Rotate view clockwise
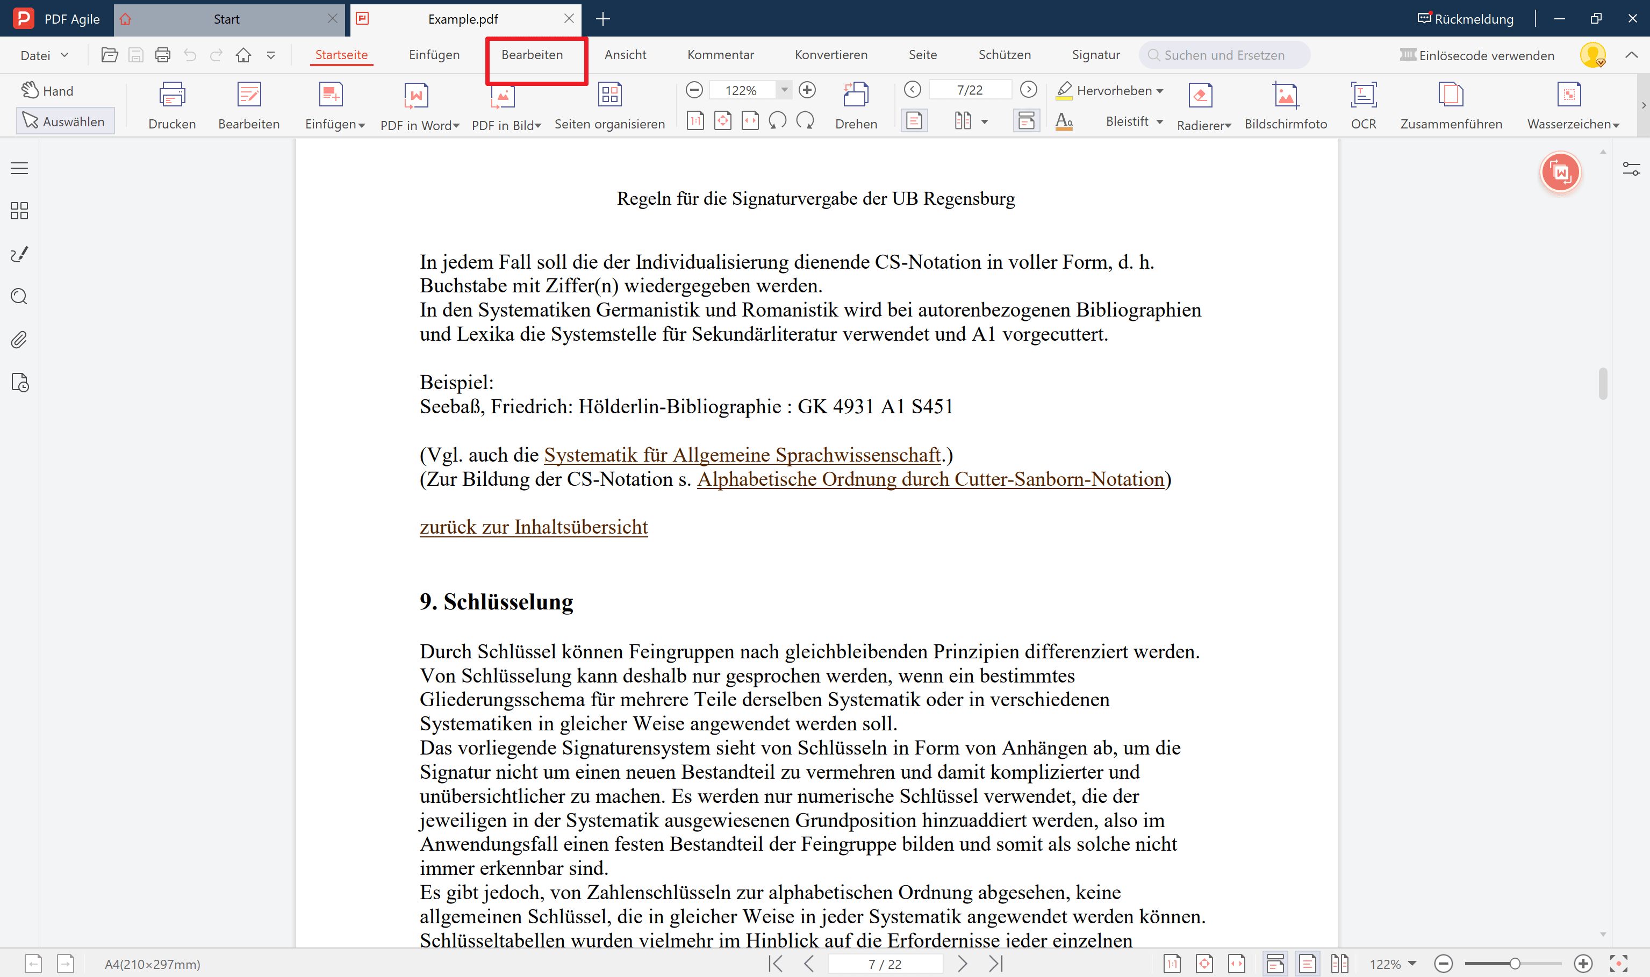Image resolution: width=1650 pixels, height=977 pixels. (x=805, y=120)
